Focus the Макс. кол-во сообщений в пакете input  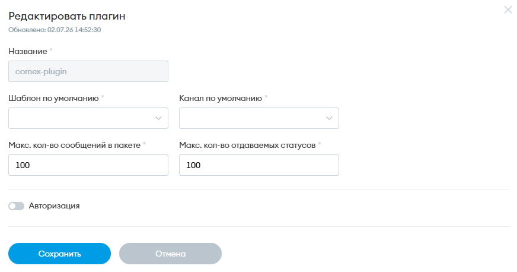tap(88, 165)
